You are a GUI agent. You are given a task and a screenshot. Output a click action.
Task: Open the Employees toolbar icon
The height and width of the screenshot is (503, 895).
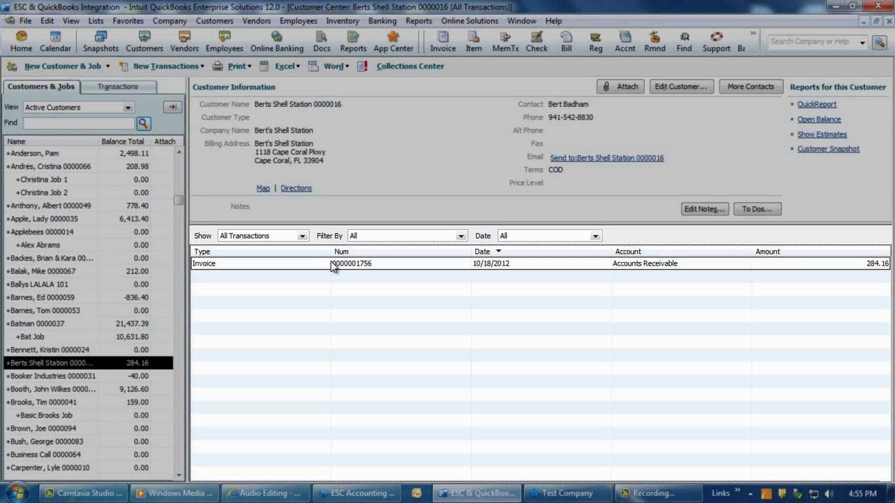click(x=224, y=41)
